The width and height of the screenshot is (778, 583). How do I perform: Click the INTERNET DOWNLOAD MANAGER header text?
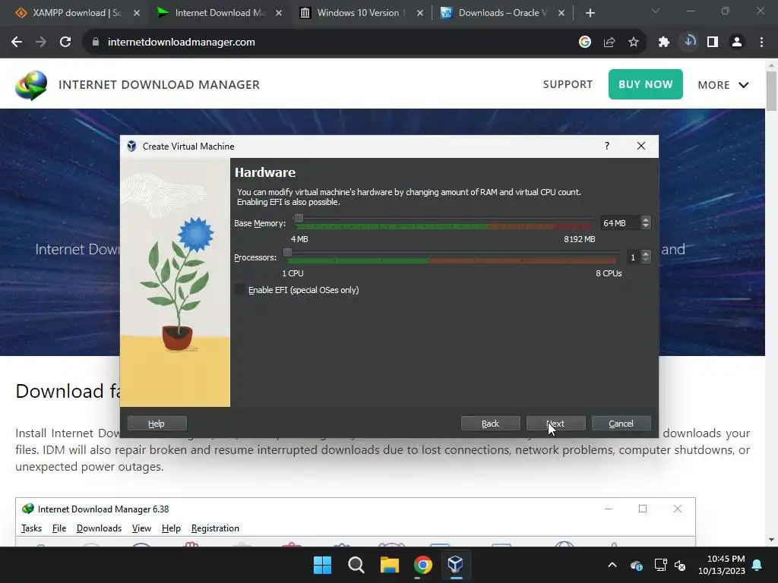[160, 85]
